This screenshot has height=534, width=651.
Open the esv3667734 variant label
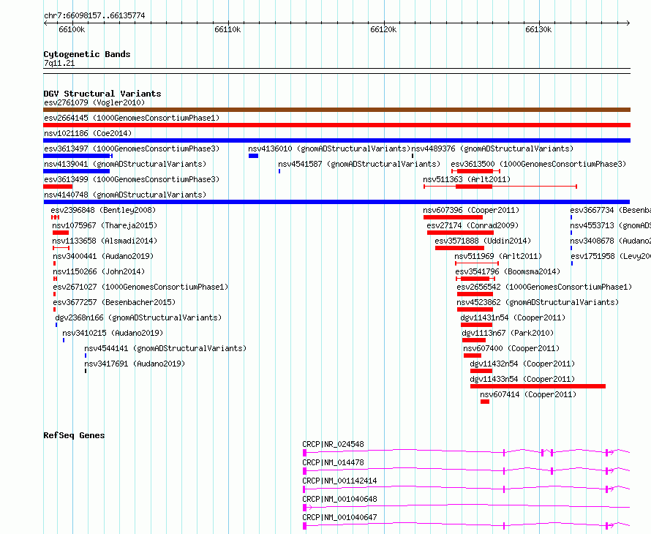pyautogui.click(x=610, y=210)
